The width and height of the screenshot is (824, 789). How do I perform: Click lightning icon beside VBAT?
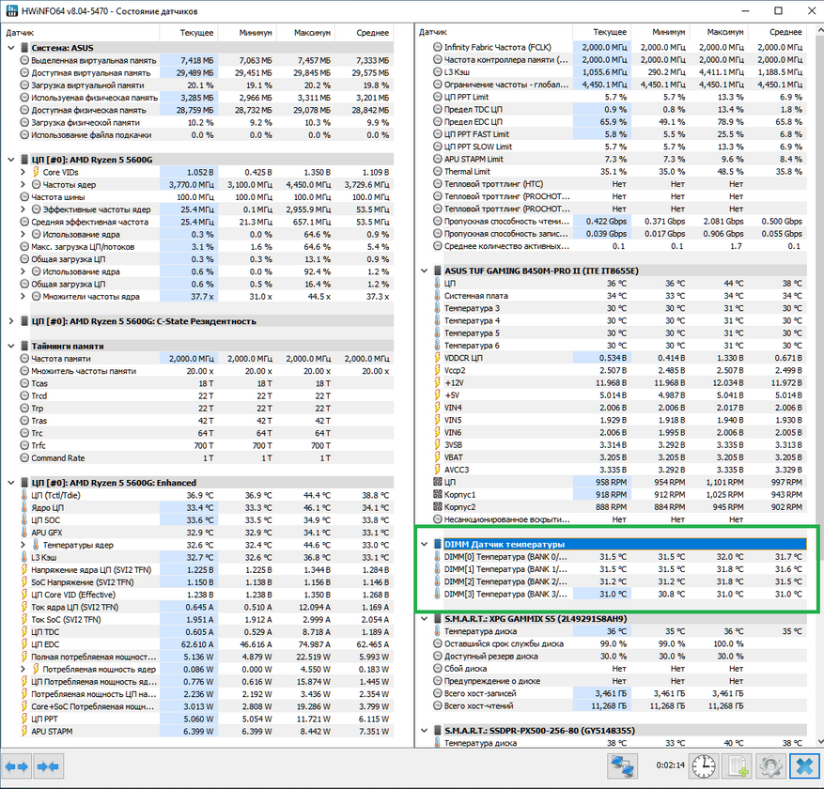pos(437,457)
